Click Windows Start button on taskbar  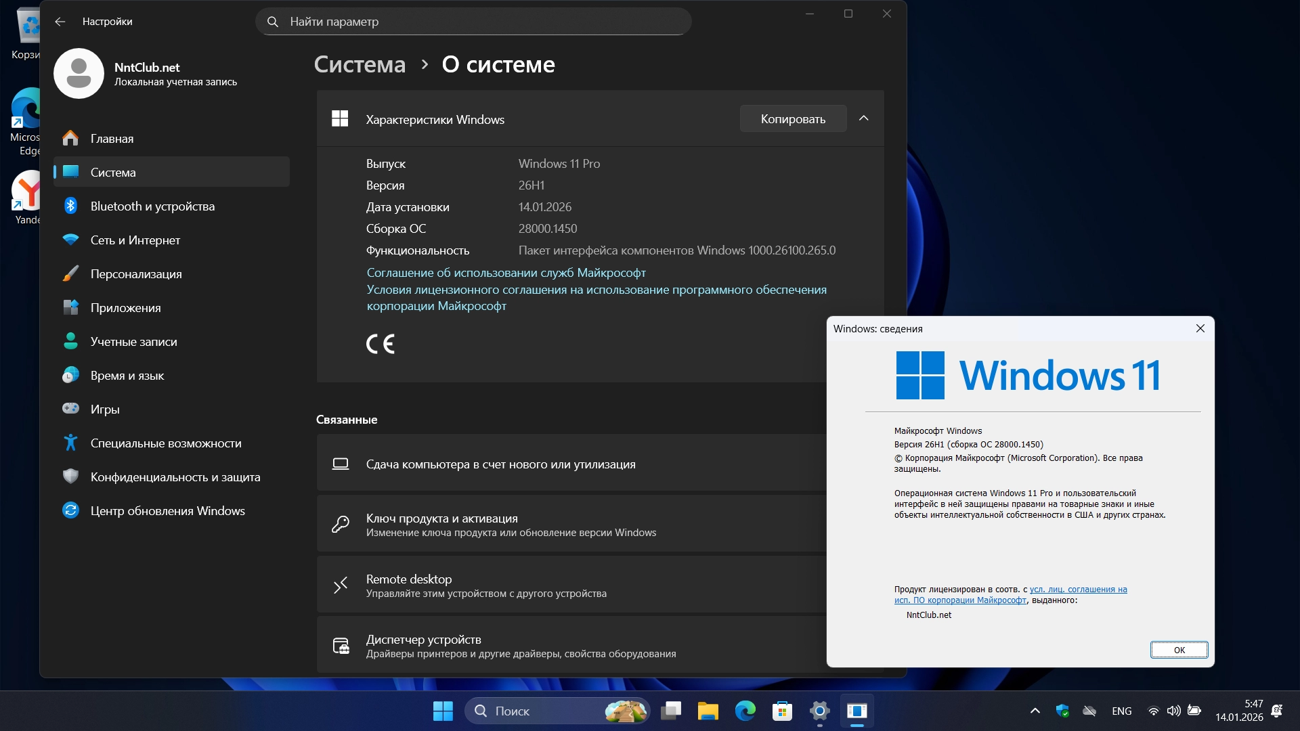coord(443,711)
